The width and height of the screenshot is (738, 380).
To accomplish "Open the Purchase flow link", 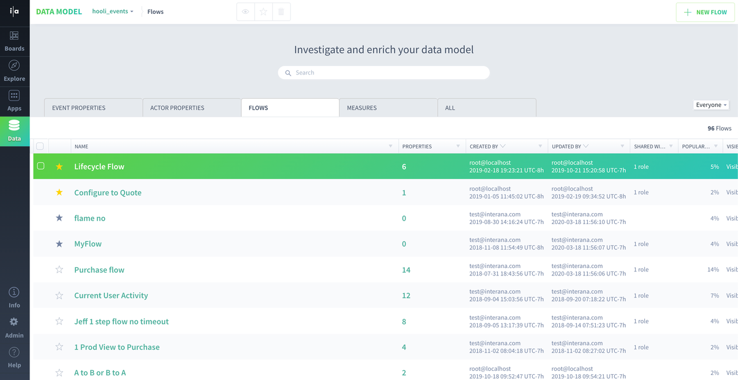I will pos(99,270).
